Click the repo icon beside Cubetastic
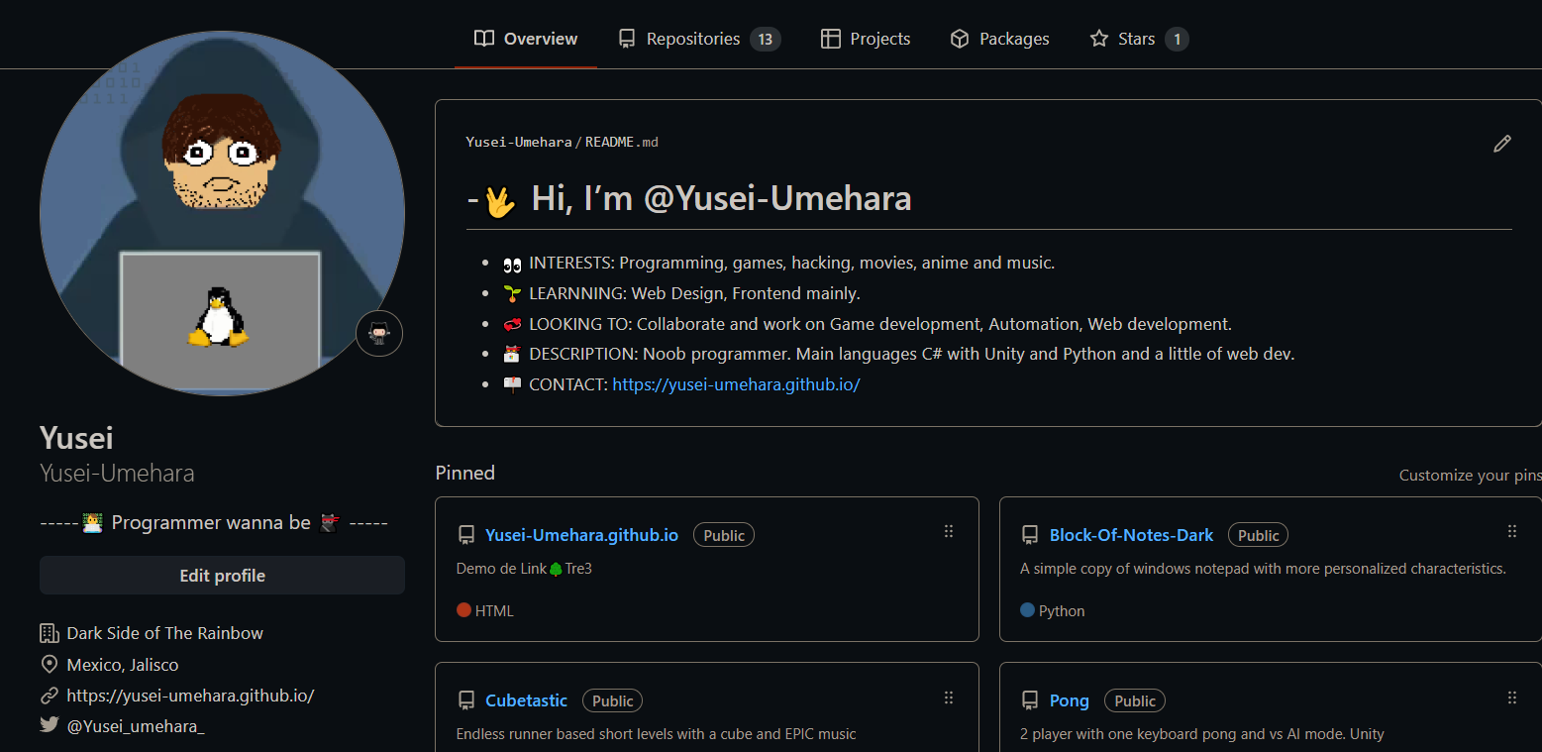 point(465,700)
